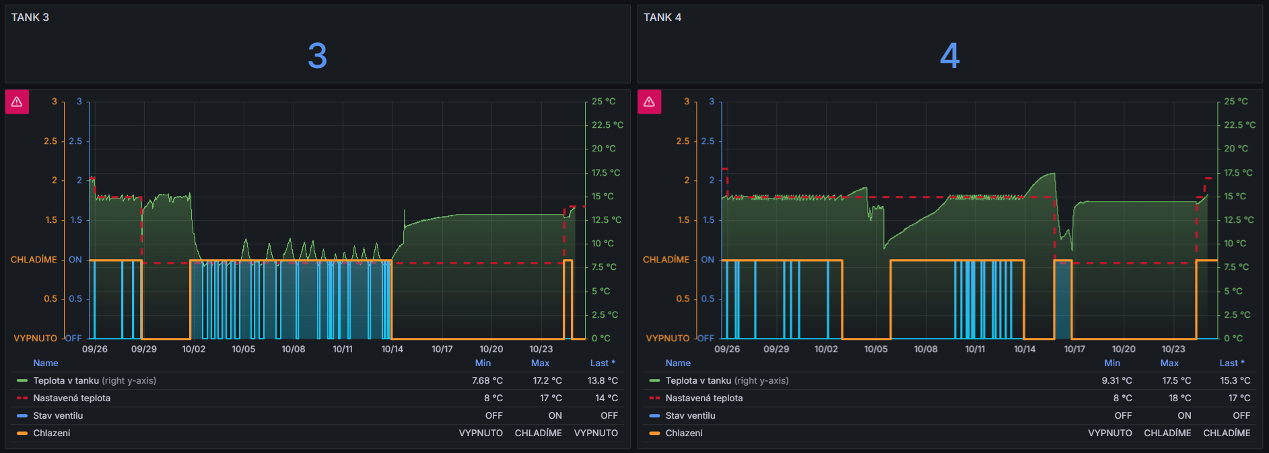Click orange Chlazení swatch in Tank 3 legend
The image size is (1269, 453).
tap(22, 433)
